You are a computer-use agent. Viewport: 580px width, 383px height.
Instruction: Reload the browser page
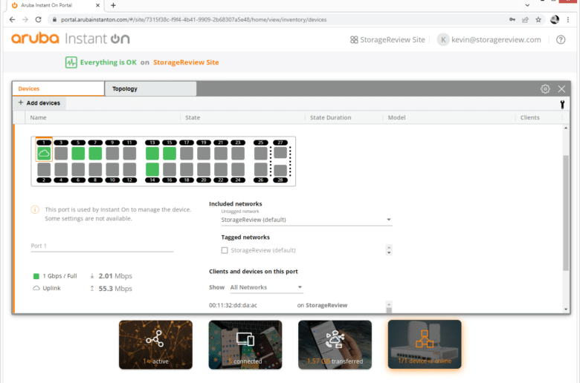coord(38,19)
